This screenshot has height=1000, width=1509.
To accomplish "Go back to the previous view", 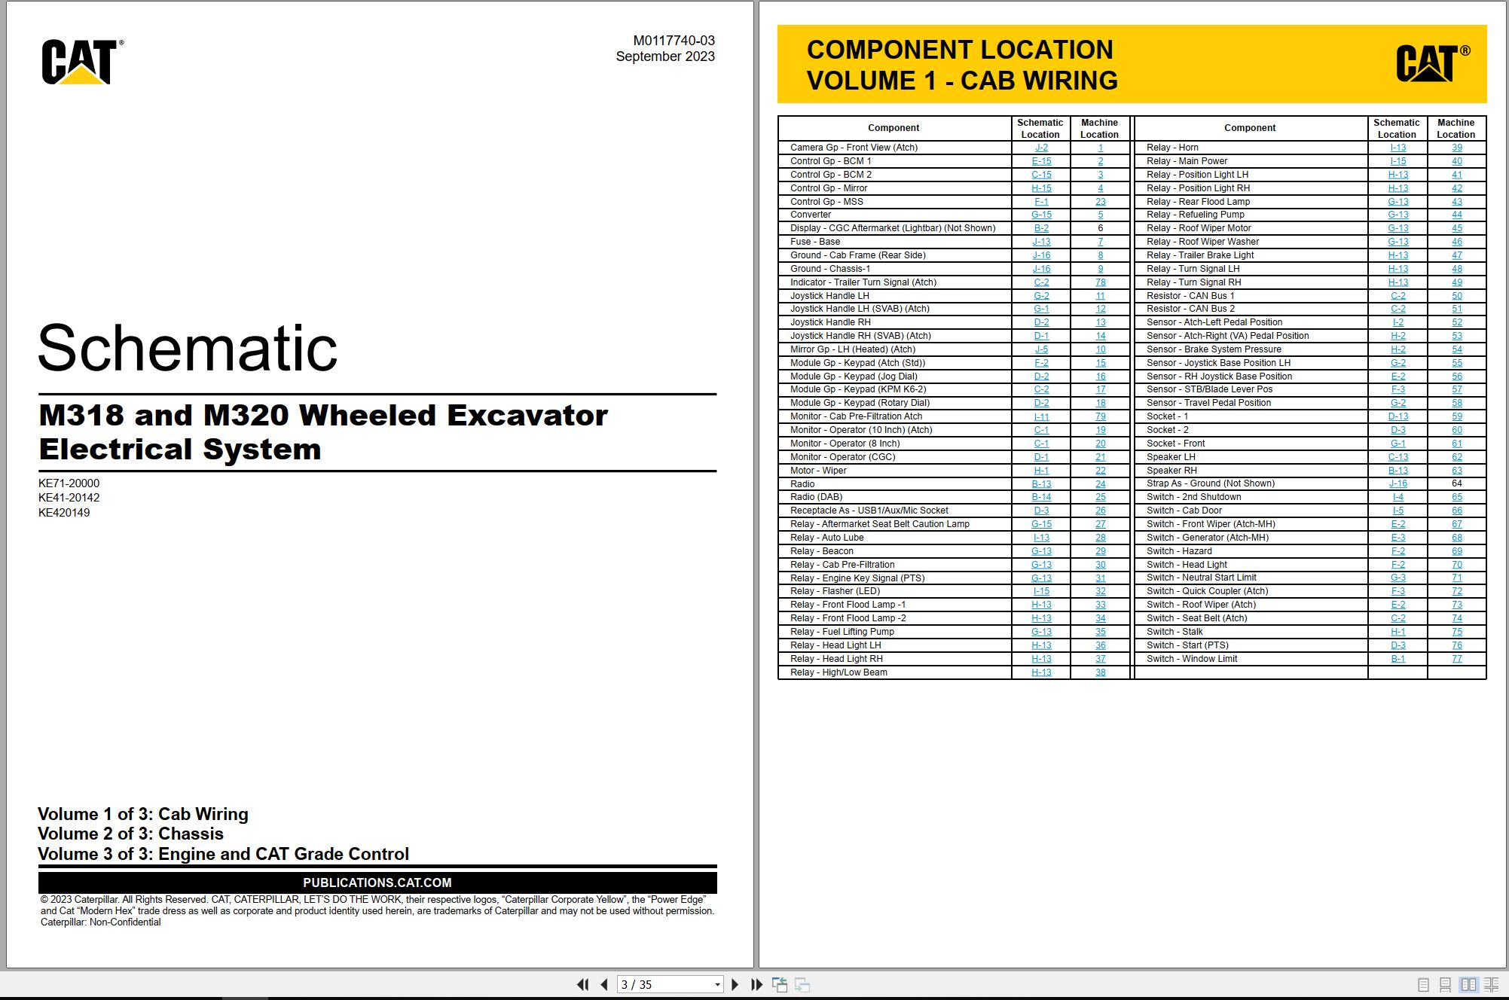I will [x=780, y=984].
